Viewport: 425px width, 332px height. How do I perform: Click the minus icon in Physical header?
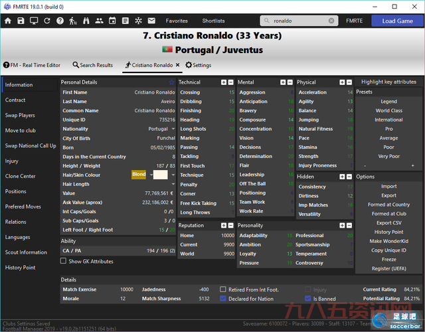[350, 82]
